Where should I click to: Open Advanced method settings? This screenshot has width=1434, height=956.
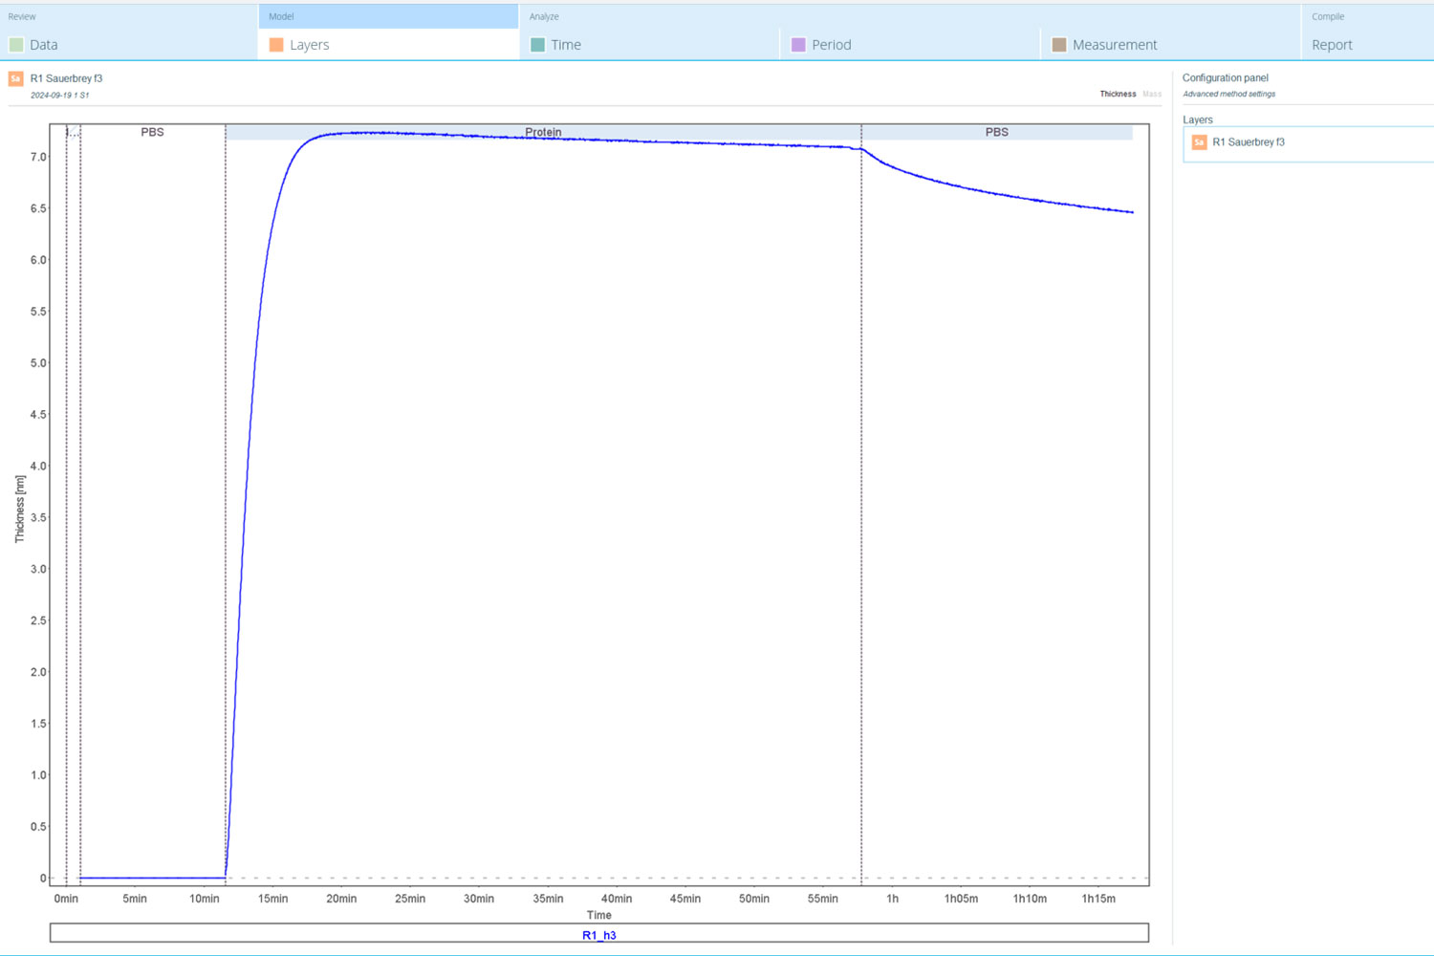(x=1228, y=94)
